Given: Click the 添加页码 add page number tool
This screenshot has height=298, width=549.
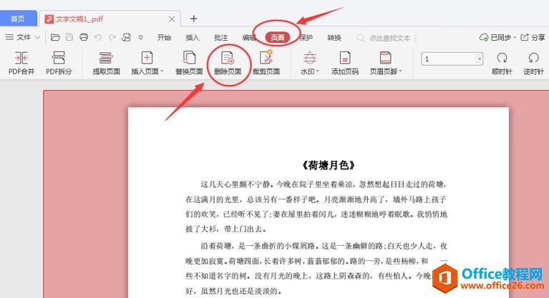Looking at the screenshot, I should point(345,63).
